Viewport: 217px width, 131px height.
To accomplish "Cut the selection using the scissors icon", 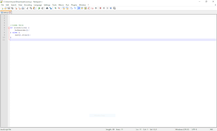I will pyautogui.click(x=27, y=8).
